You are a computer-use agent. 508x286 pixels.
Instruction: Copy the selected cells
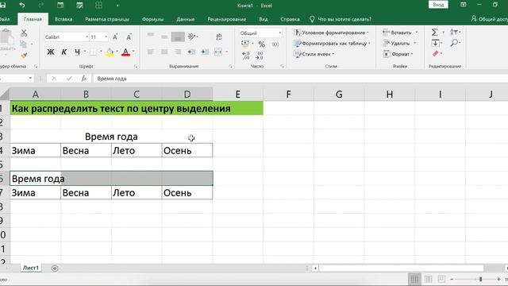click(x=23, y=44)
